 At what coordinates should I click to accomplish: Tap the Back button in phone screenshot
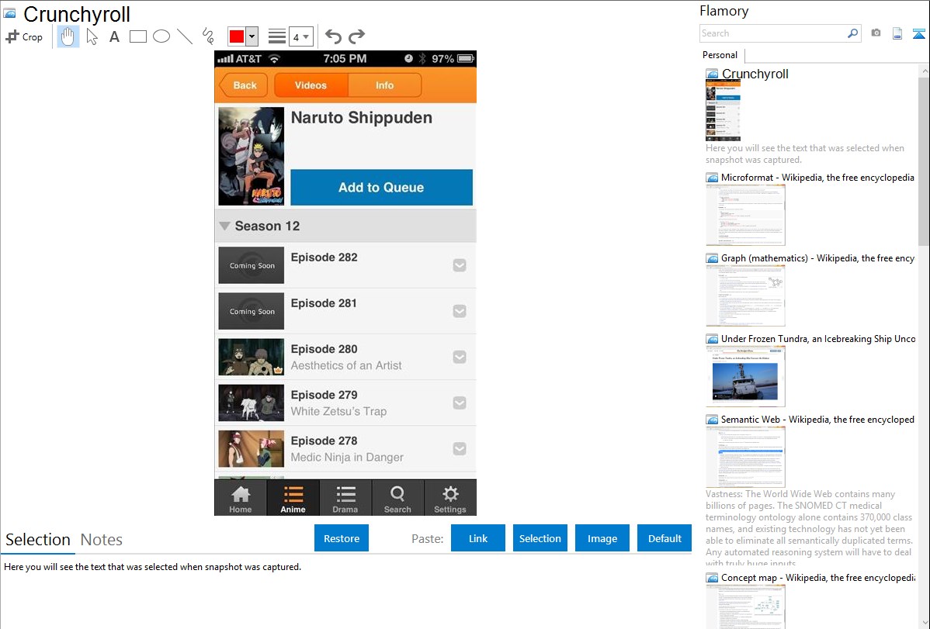(x=244, y=85)
